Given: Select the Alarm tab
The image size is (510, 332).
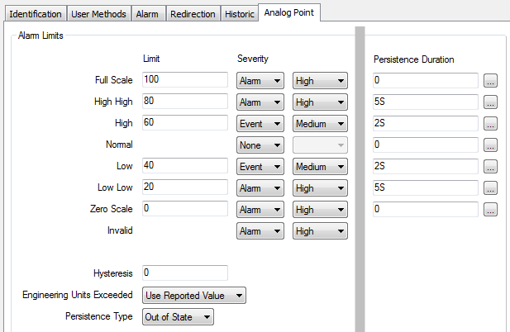Looking at the screenshot, I should (x=147, y=14).
